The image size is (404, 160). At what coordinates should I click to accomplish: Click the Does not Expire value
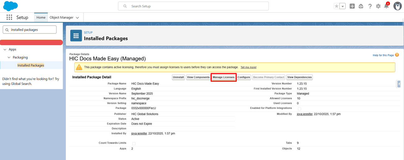[142, 123]
